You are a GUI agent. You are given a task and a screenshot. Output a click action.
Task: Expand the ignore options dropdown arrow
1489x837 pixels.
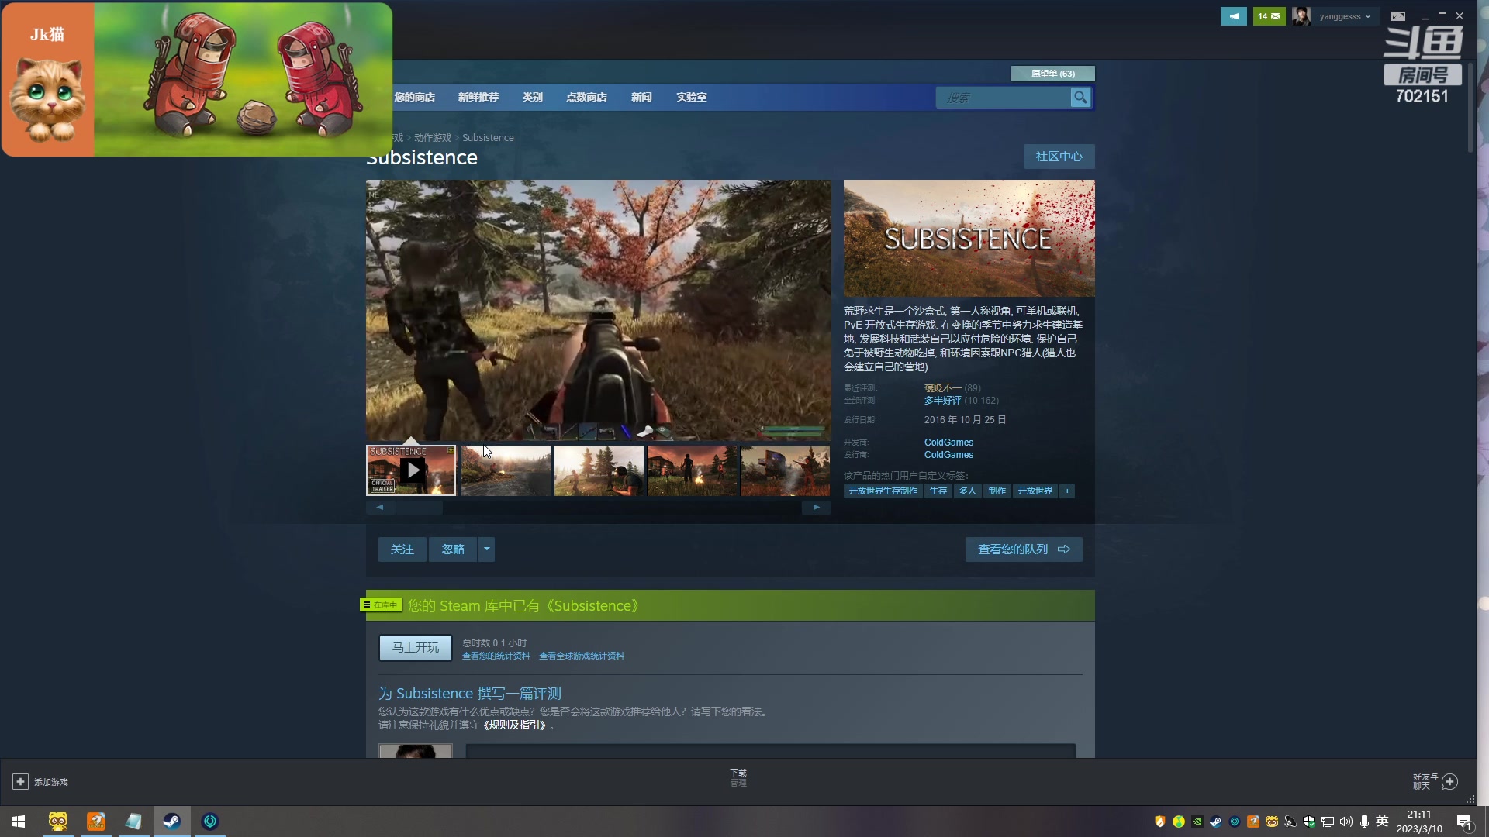pyautogui.click(x=487, y=549)
